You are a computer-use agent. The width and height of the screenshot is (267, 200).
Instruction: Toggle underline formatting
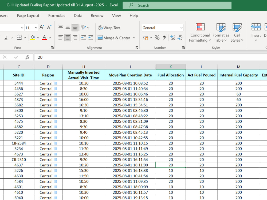point(6,38)
